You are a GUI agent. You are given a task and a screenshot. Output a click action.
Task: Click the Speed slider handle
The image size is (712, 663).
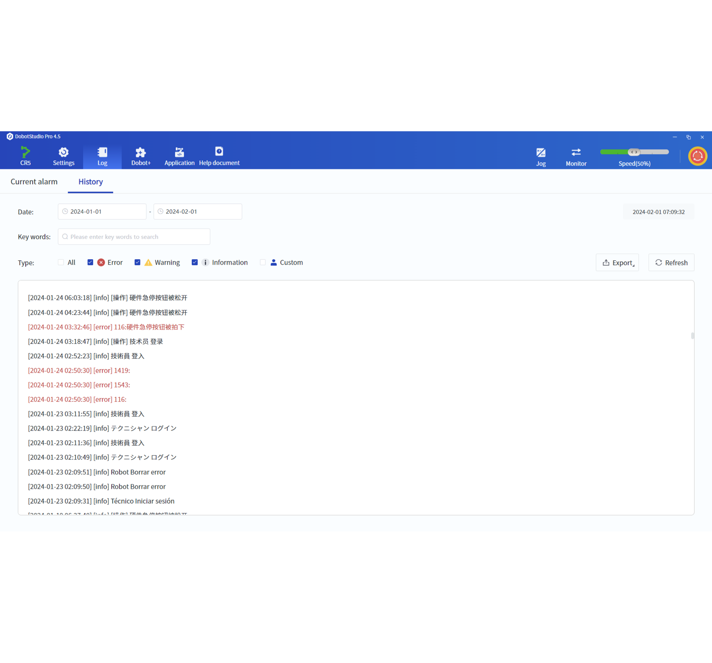pos(634,152)
